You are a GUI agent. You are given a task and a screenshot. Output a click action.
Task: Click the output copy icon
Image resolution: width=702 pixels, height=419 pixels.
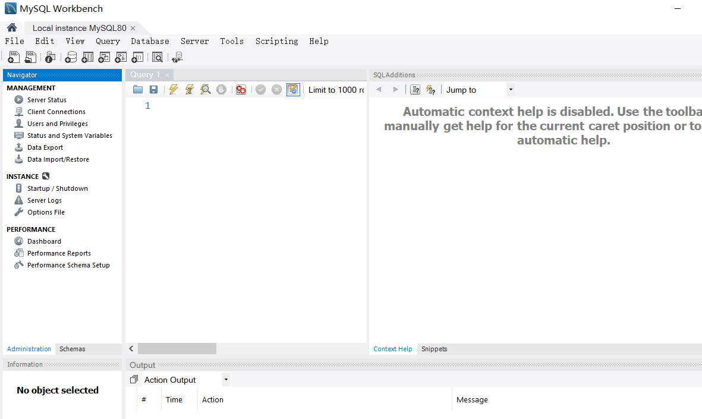click(x=134, y=379)
